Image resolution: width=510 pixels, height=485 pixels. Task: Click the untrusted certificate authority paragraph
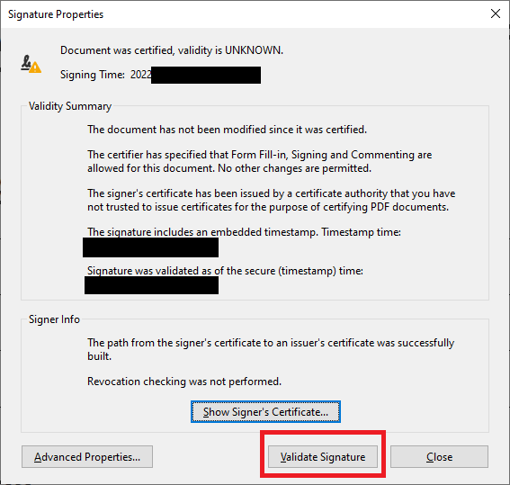[x=272, y=200]
